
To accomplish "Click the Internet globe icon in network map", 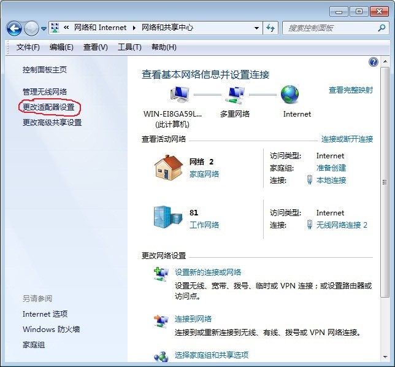I will click(x=290, y=94).
